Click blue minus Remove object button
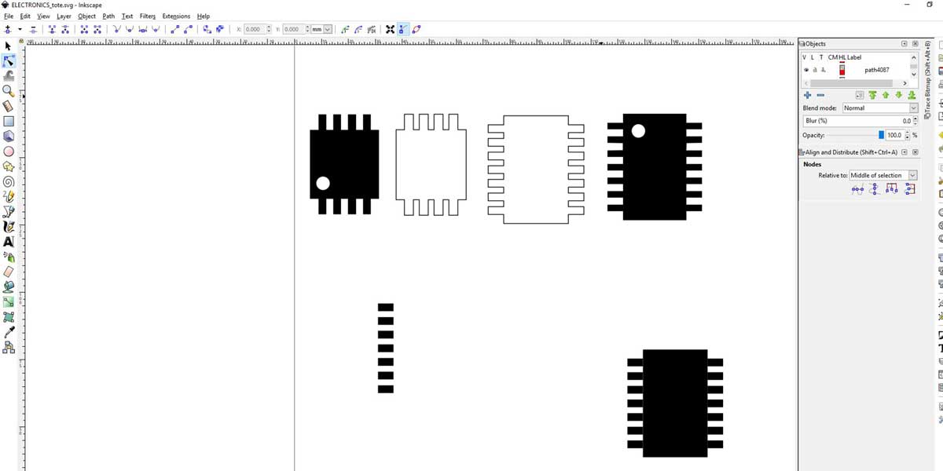This screenshot has height=471, width=943. (820, 95)
